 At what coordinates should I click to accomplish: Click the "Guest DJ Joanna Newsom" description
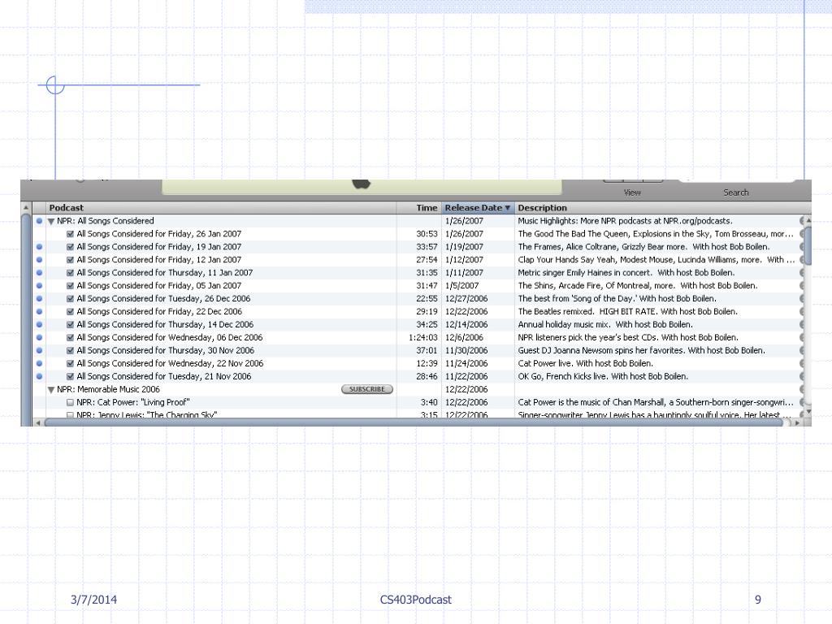[642, 350]
